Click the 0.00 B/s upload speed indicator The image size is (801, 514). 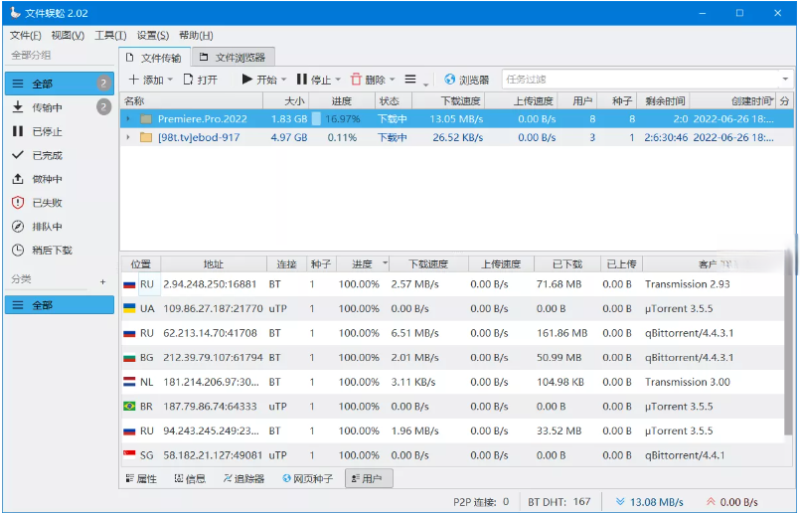(x=731, y=502)
